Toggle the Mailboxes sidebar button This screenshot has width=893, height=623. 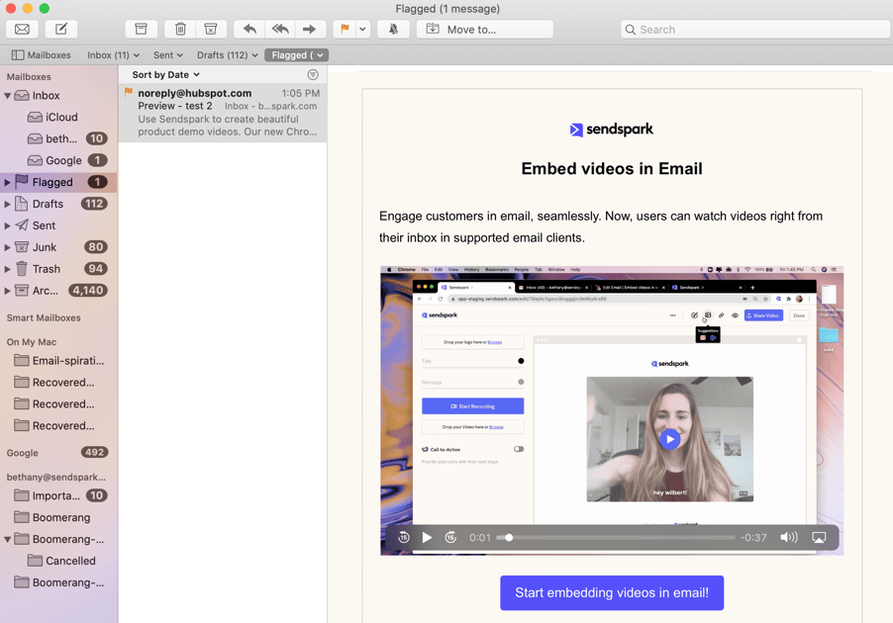click(42, 55)
